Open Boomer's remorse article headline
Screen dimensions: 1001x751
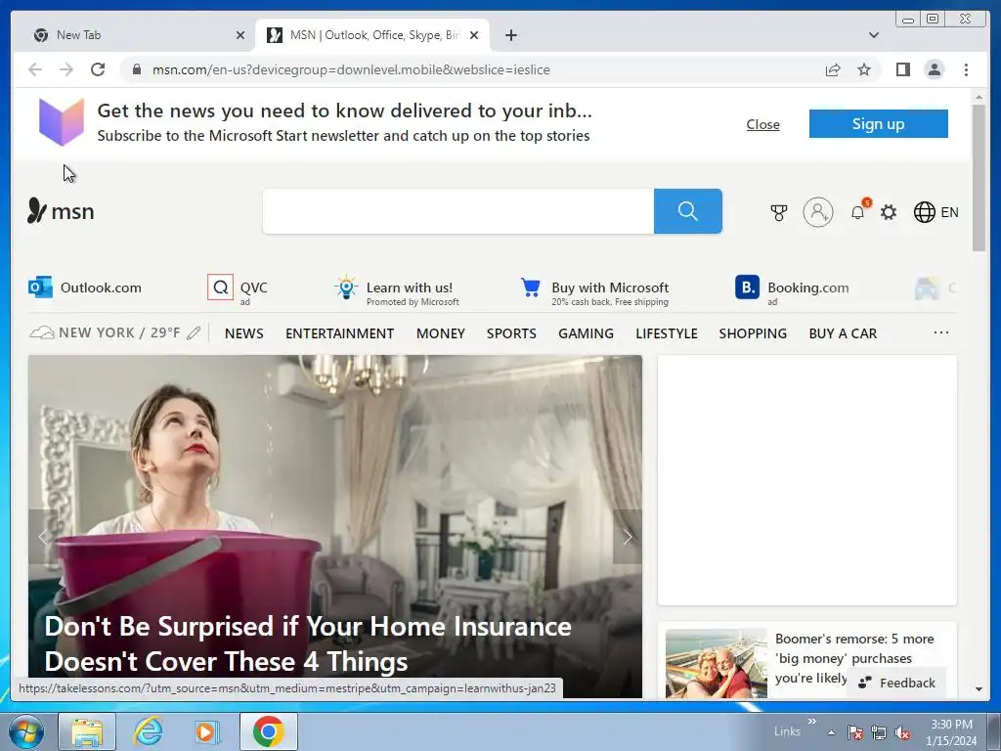pyautogui.click(x=854, y=658)
